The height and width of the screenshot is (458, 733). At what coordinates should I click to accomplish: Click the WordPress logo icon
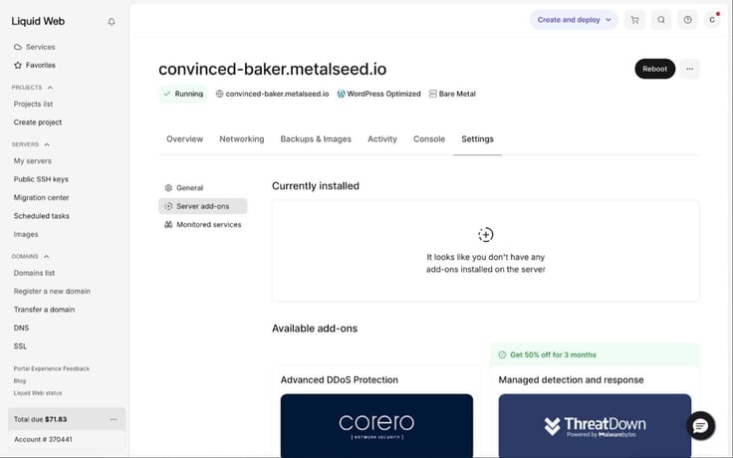point(342,94)
